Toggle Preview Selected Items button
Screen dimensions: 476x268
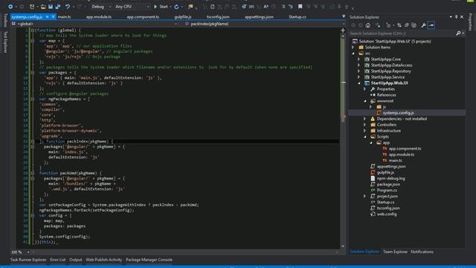click(x=431, y=25)
